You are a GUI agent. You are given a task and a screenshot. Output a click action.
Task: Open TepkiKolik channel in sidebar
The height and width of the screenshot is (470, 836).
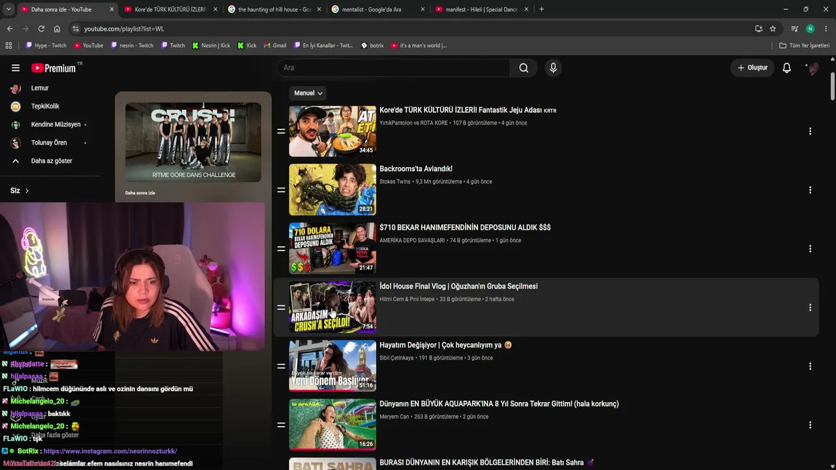[x=45, y=106]
